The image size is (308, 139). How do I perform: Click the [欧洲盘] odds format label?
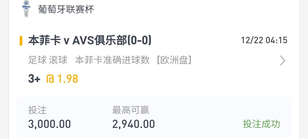[x=174, y=60]
